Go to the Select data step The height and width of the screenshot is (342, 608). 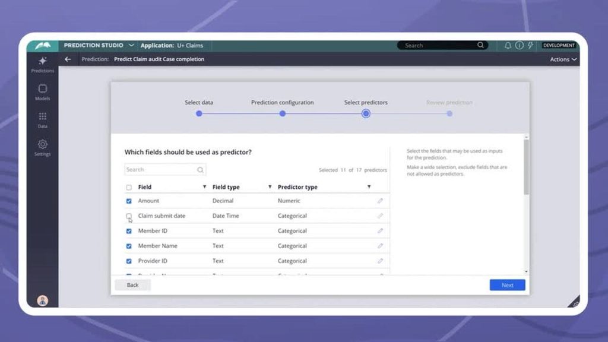click(199, 113)
